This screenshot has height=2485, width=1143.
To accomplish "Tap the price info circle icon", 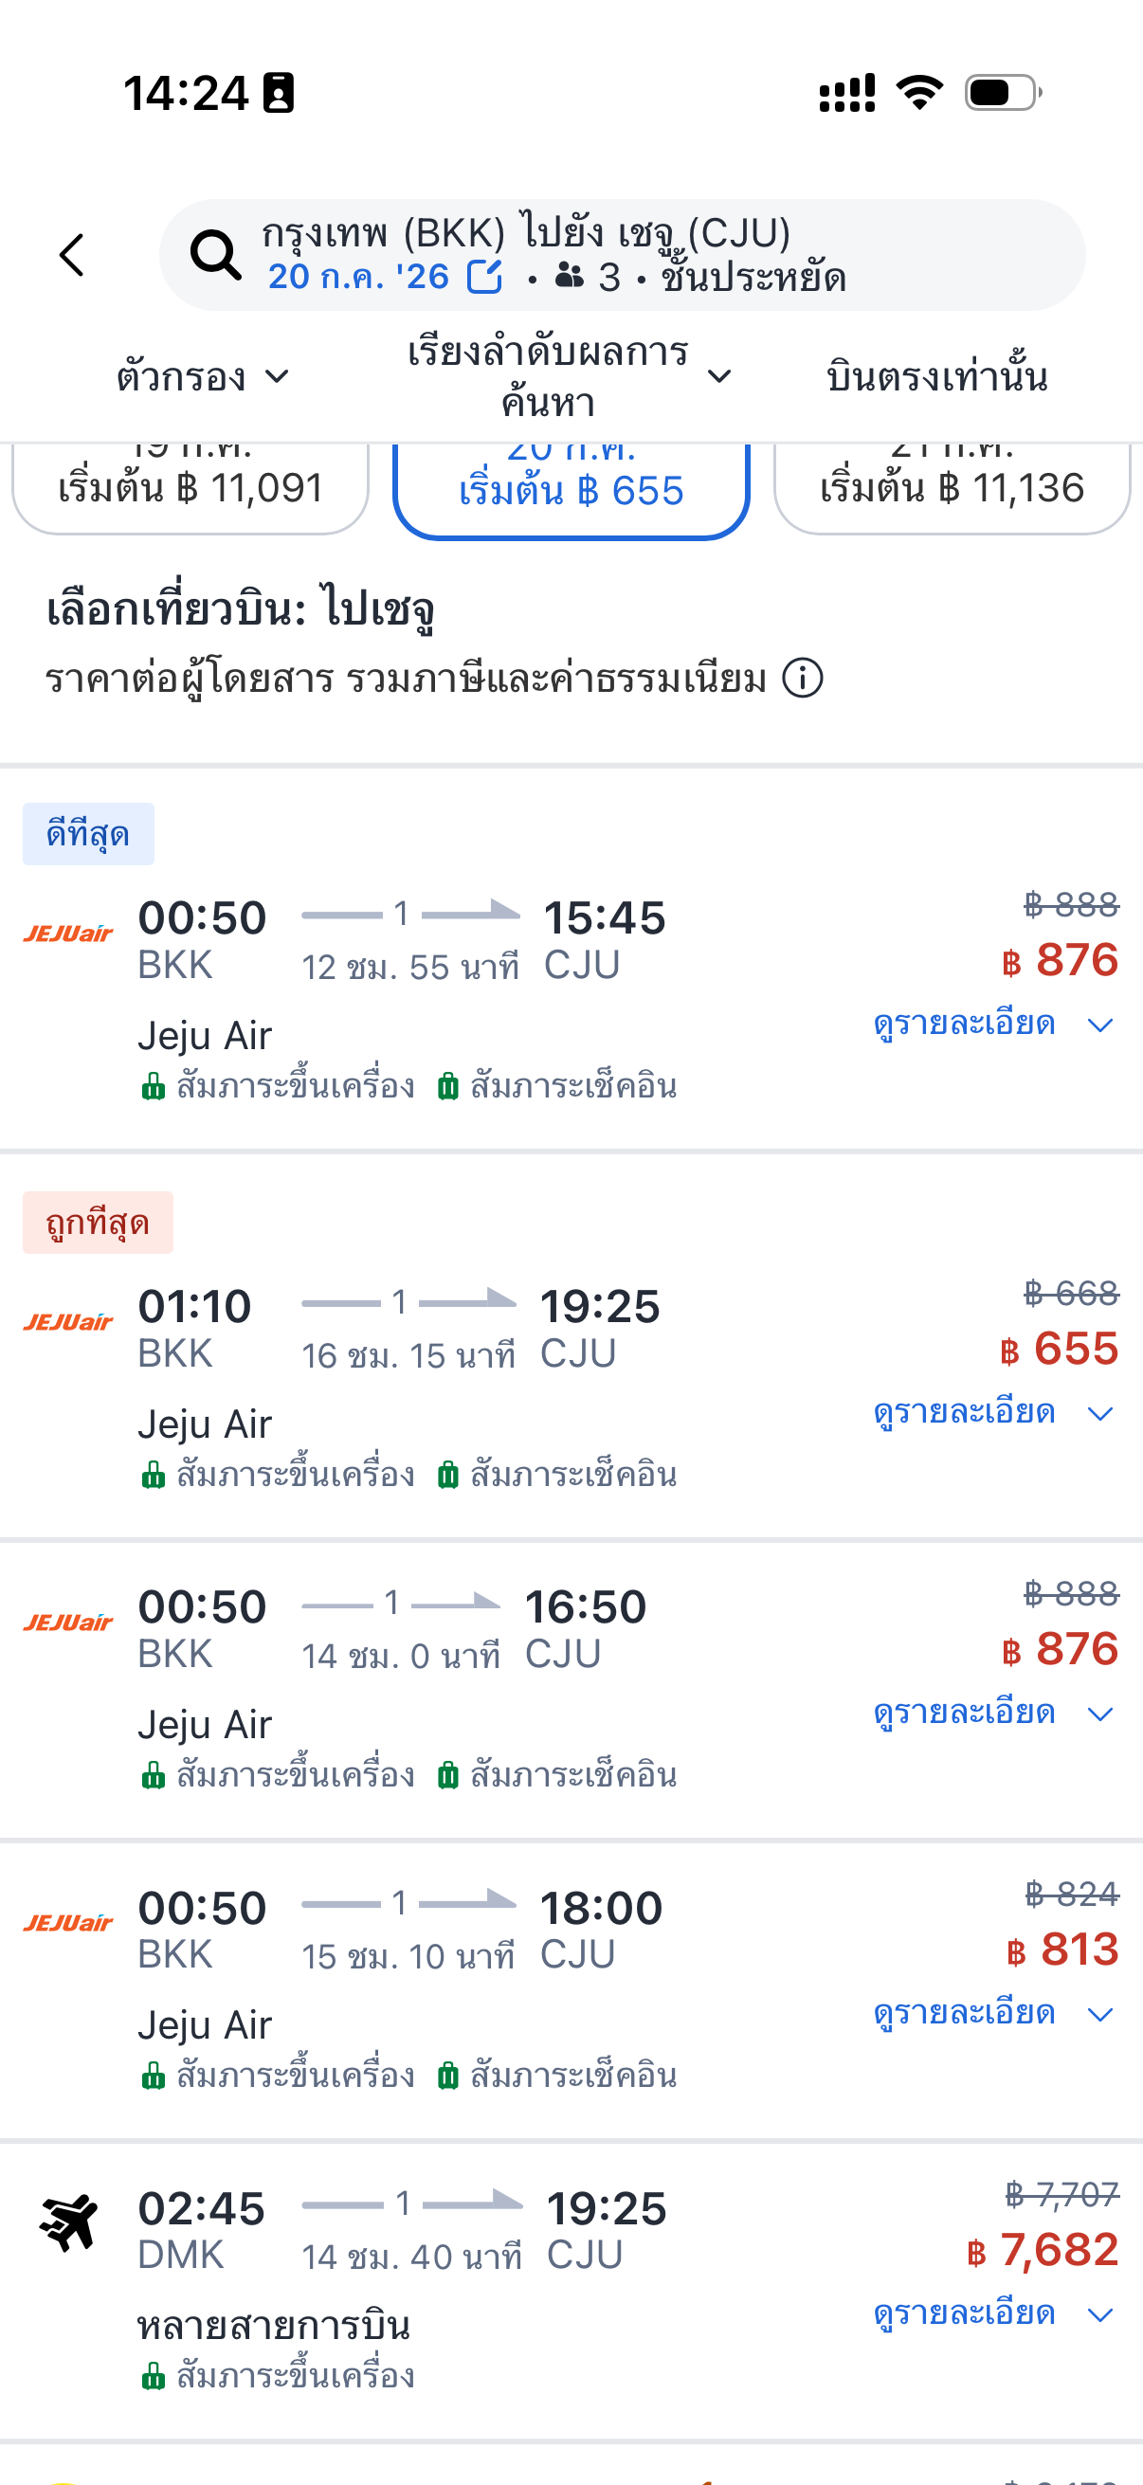I will tap(803, 679).
